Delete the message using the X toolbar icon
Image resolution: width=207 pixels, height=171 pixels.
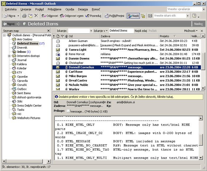click(36, 16)
